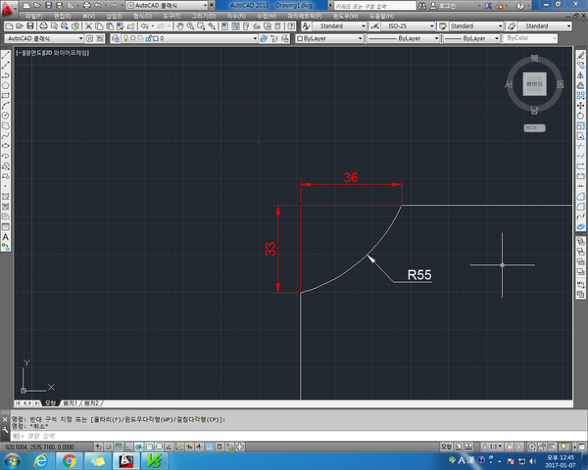Click the Mirror tool in the modify toolbar
The width and height of the screenshot is (588, 470).
point(581,75)
